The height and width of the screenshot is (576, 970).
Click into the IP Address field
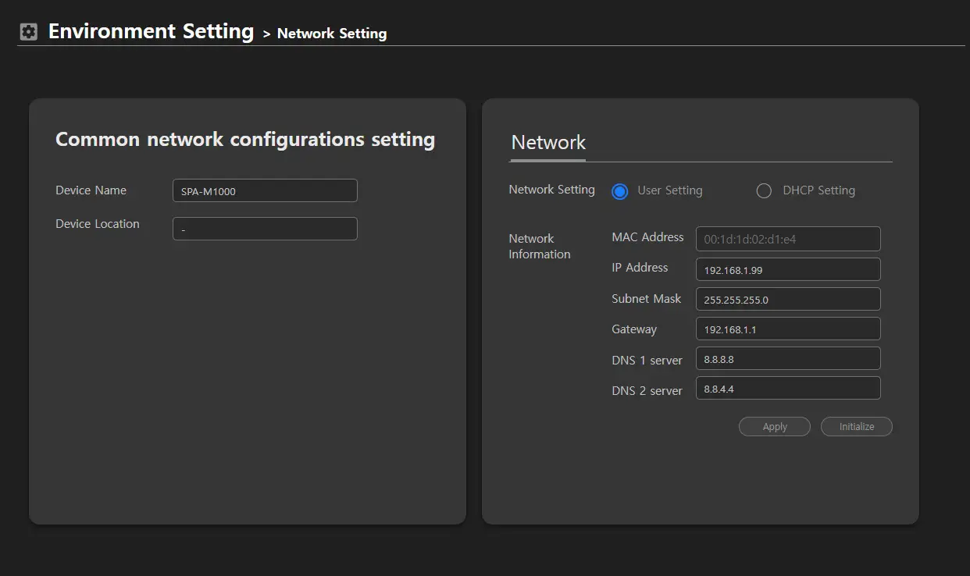tap(788, 269)
